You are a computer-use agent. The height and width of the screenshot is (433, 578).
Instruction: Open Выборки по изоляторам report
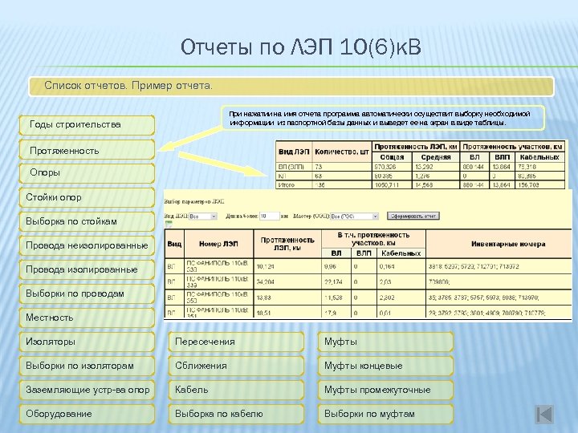[x=87, y=366]
